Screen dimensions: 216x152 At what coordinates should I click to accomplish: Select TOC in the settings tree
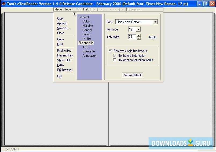tap(86, 47)
